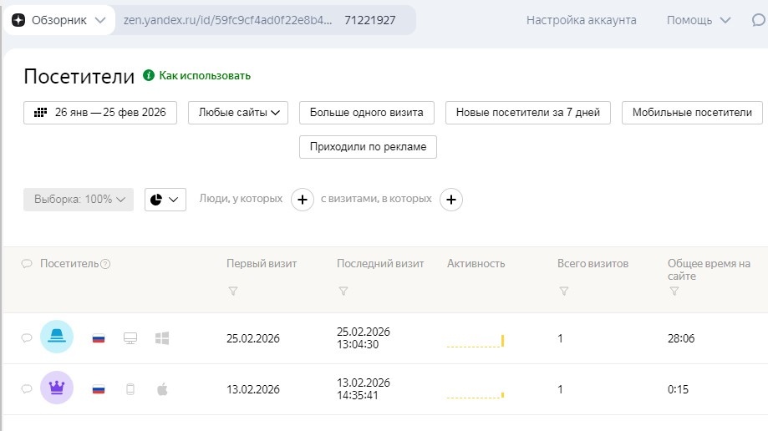Open the blue hat visitor avatar

[57, 337]
